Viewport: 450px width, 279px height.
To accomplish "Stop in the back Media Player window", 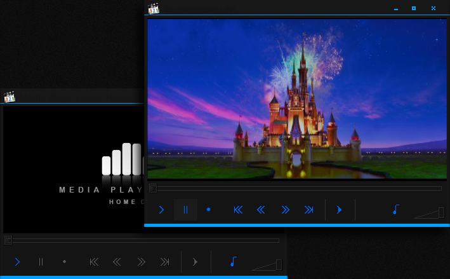I will pos(64,261).
